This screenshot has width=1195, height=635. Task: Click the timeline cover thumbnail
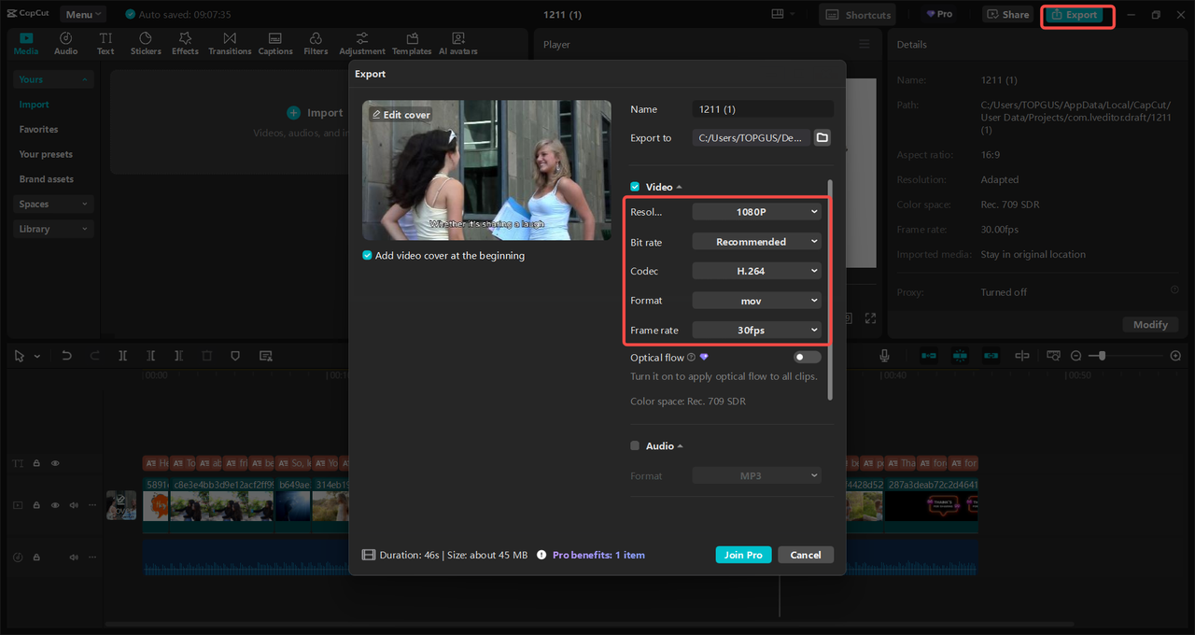[x=121, y=505]
